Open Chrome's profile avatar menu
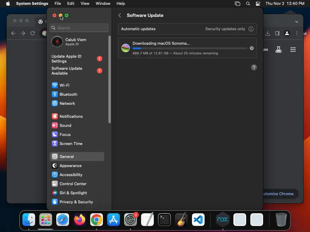This screenshot has width=310, height=232. tap(287, 33)
